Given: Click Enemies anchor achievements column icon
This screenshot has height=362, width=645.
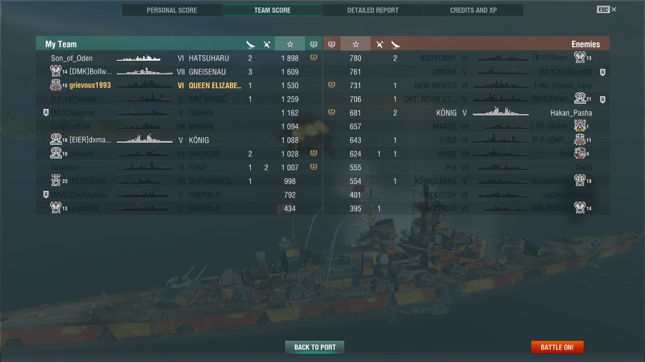Looking at the screenshot, I should (x=331, y=44).
